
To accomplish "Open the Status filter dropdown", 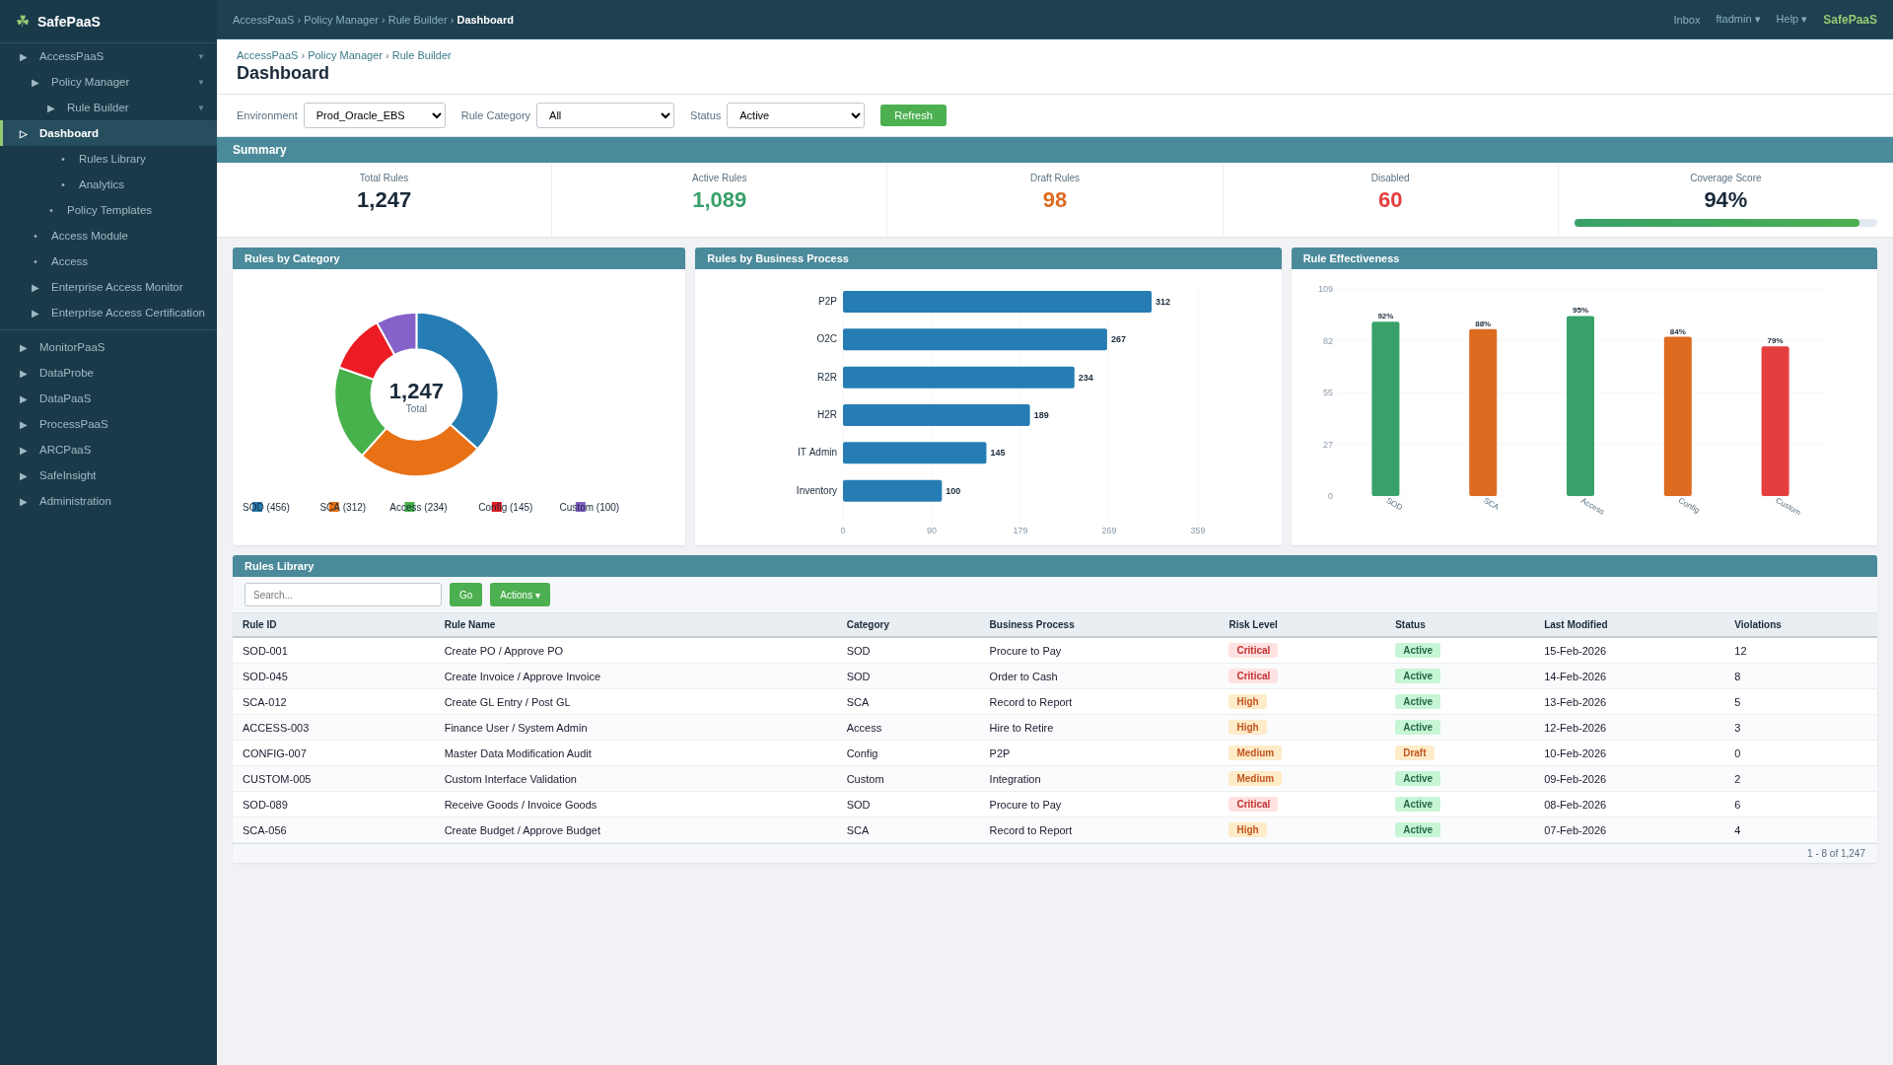I will pyautogui.click(x=795, y=115).
